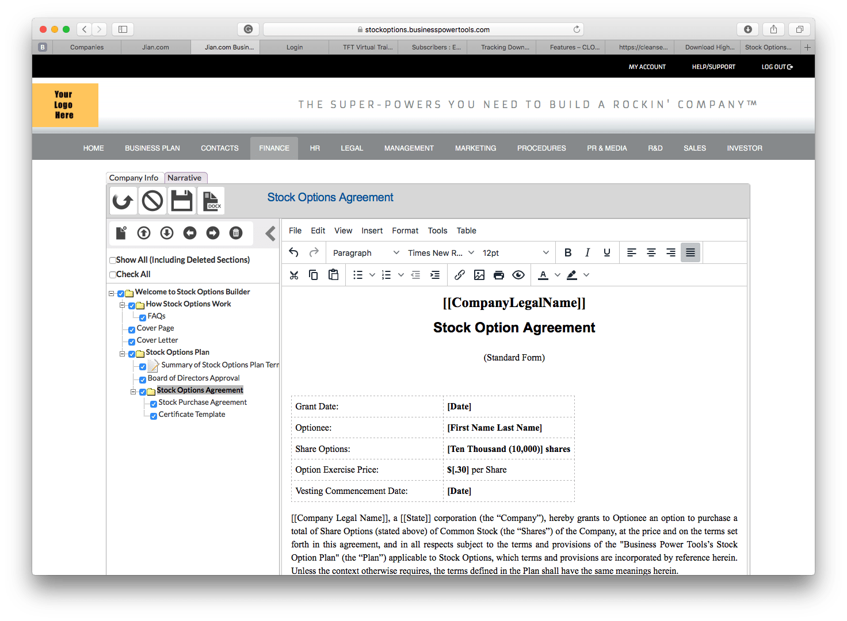This screenshot has width=847, height=621.
Task: Apply the text color A button
Action: pos(543,275)
